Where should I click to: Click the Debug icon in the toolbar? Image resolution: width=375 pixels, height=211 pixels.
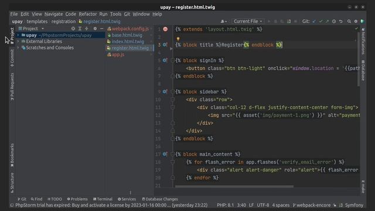pos(275,21)
